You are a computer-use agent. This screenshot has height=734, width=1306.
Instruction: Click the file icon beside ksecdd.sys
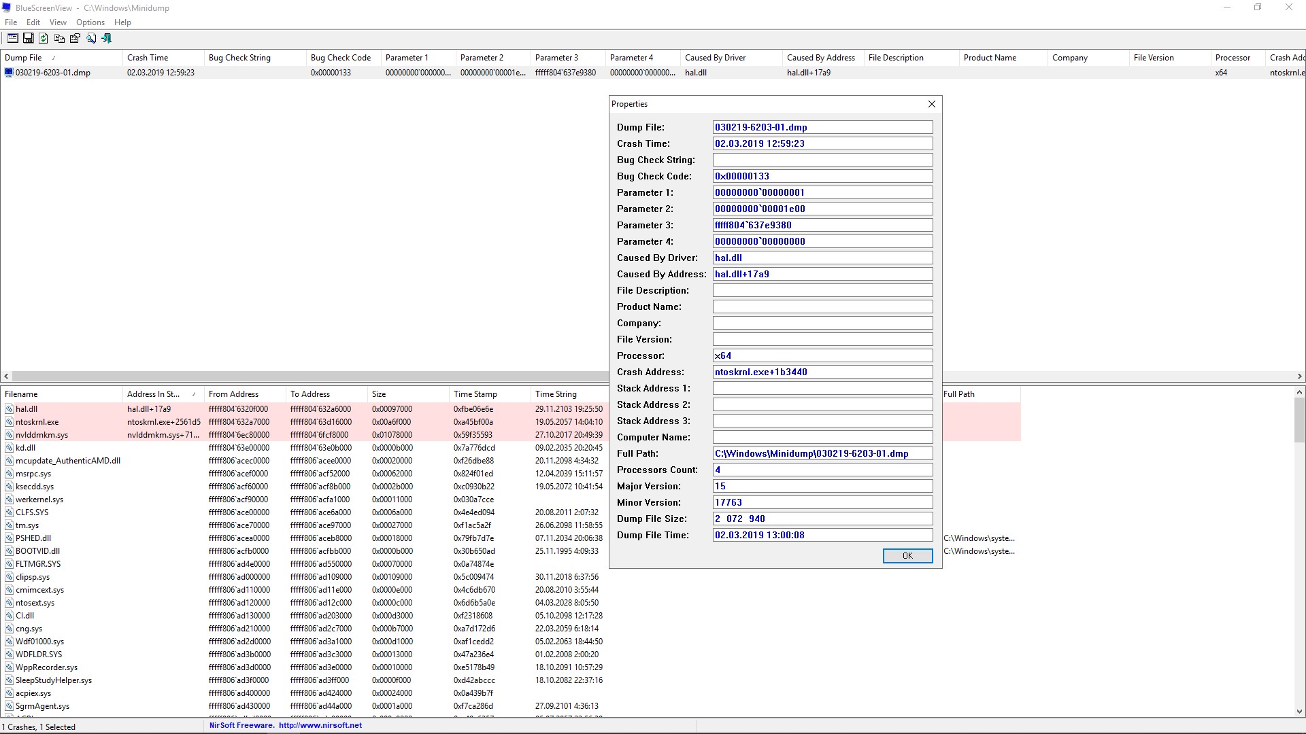(x=9, y=487)
